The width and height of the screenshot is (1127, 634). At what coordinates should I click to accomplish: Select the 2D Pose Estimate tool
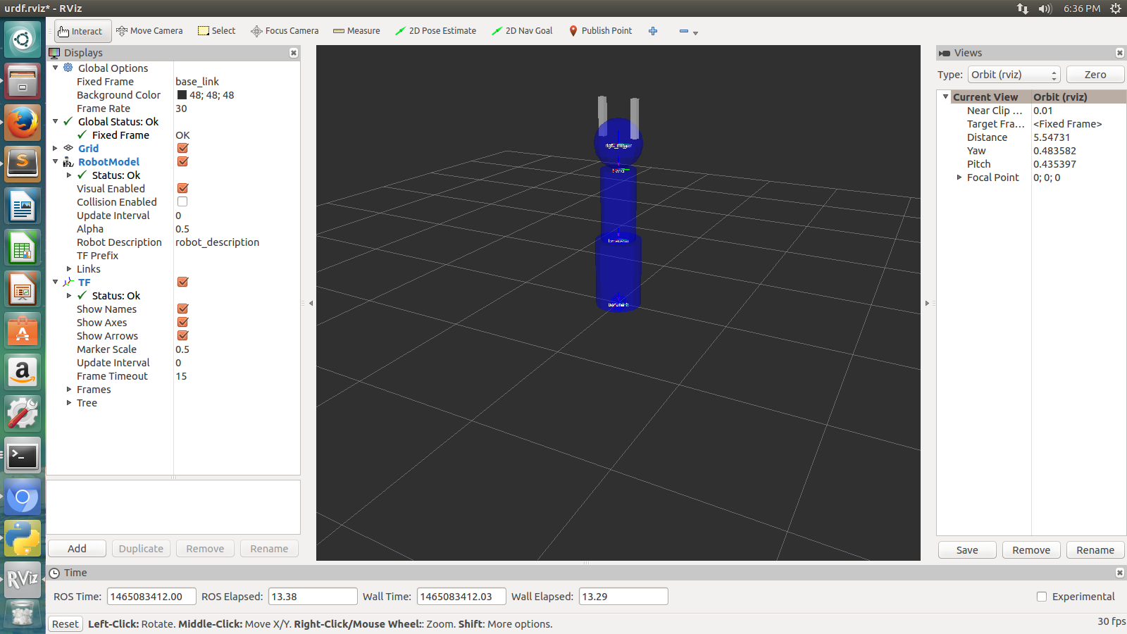pos(435,31)
